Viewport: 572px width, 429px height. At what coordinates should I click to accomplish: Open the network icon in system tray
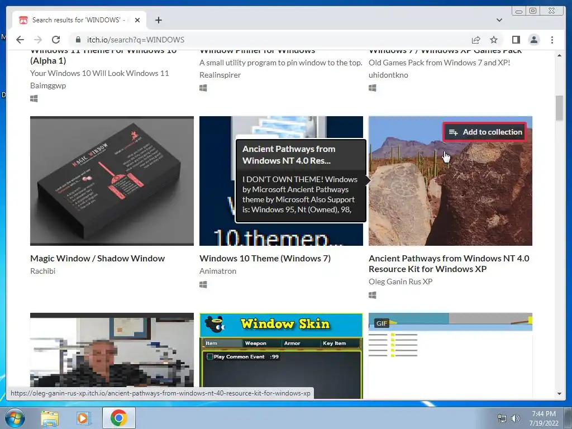click(502, 418)
